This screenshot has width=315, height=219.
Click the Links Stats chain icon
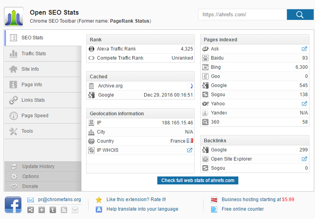(14, 100)
